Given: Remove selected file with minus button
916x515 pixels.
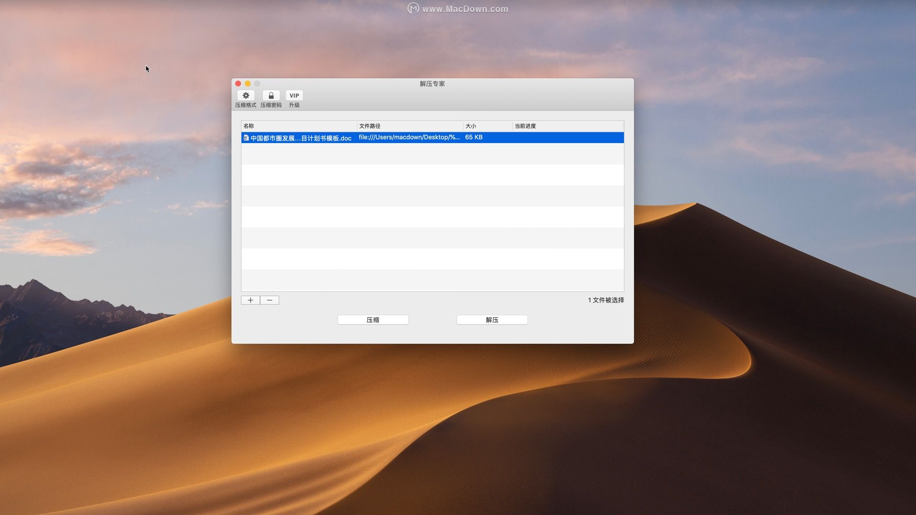Looking at the screenshot, I should tap(270, 300).
